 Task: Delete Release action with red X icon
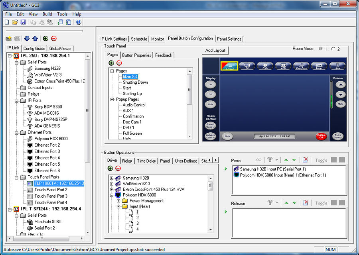click(x=306, y=203)
